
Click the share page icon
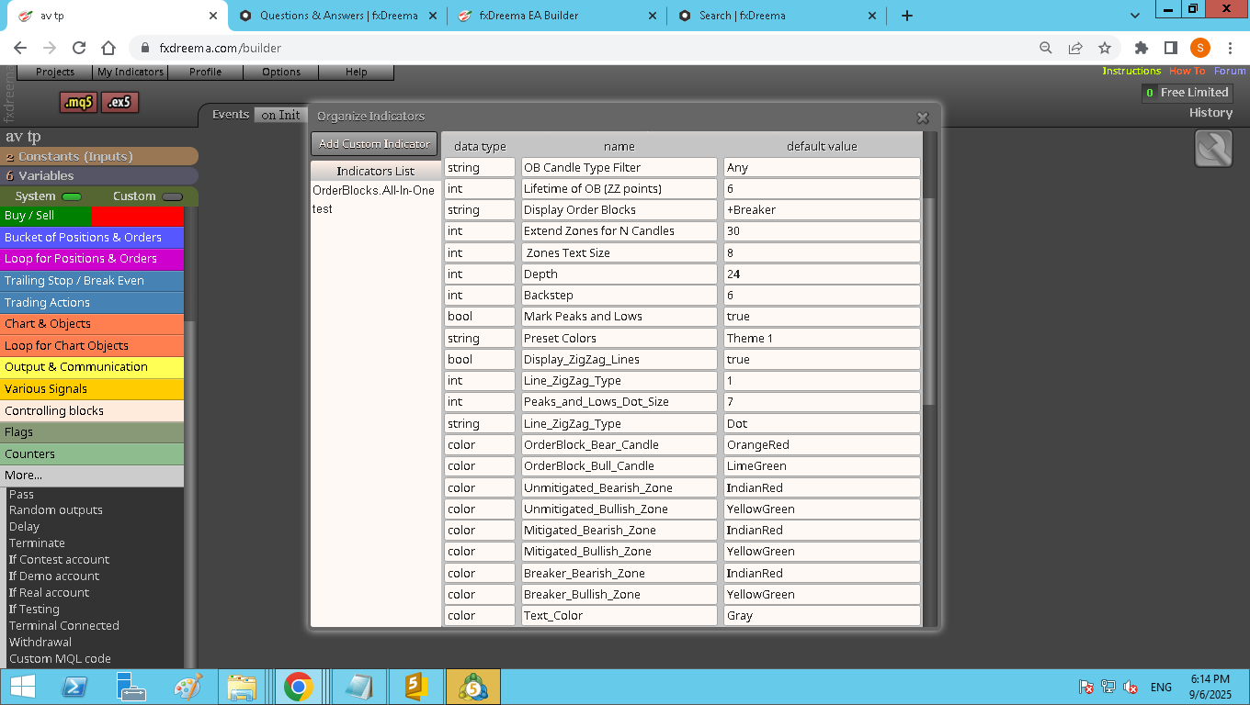coord(1075,48)
